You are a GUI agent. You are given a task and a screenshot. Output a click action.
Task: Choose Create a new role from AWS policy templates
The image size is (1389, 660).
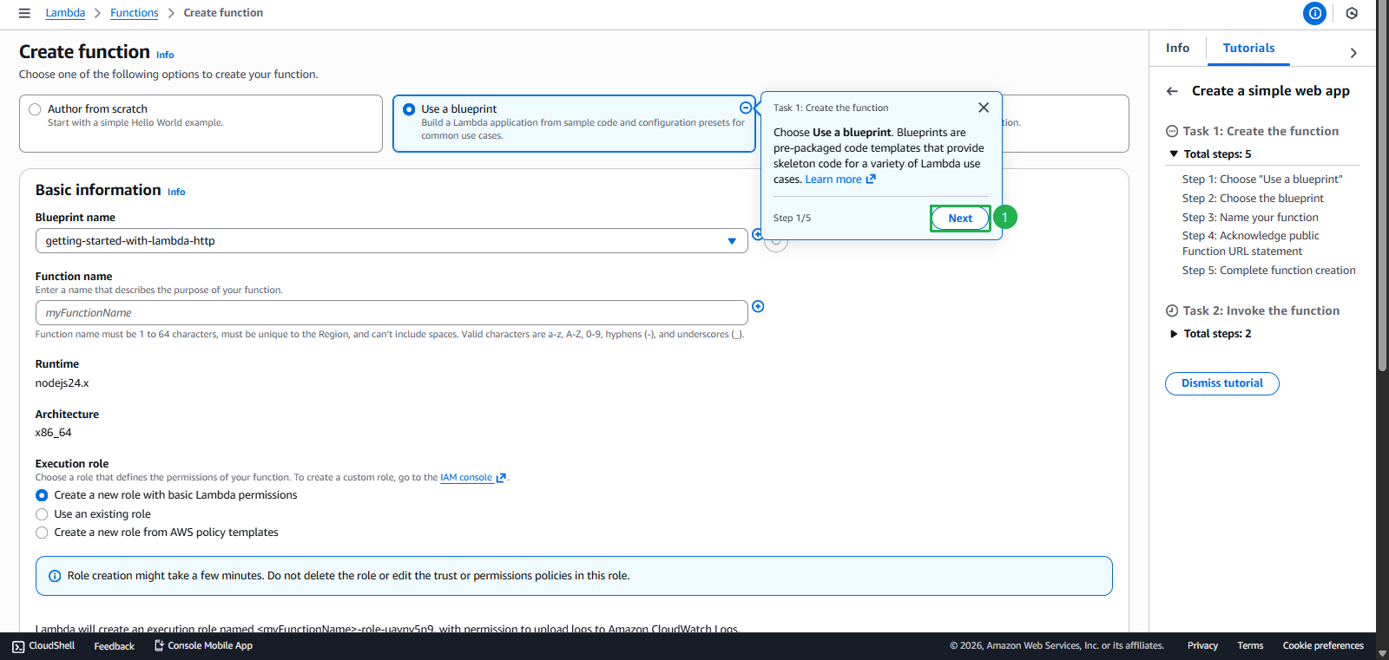tap(42, 533)
